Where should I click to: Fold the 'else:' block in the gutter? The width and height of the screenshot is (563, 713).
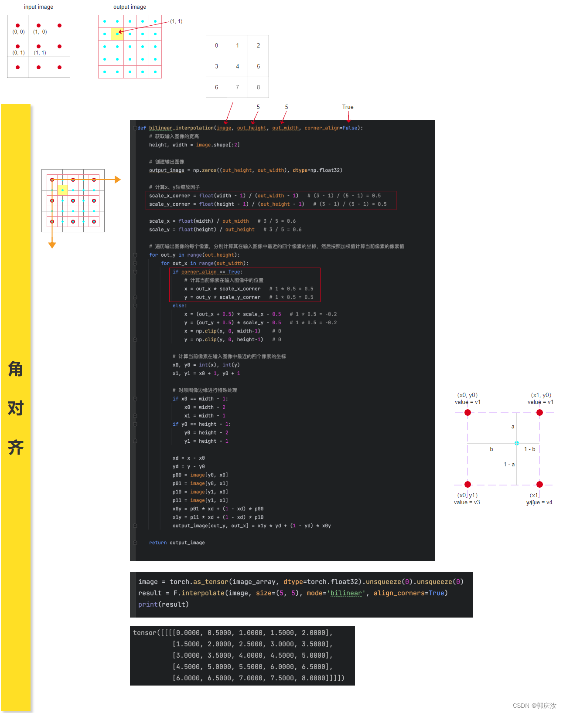pyautogui.click(x=135, y=306)
